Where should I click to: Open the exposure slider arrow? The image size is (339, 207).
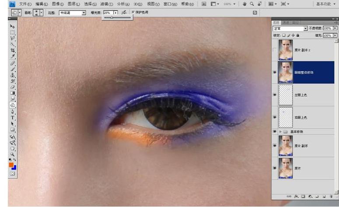(115, 13)
